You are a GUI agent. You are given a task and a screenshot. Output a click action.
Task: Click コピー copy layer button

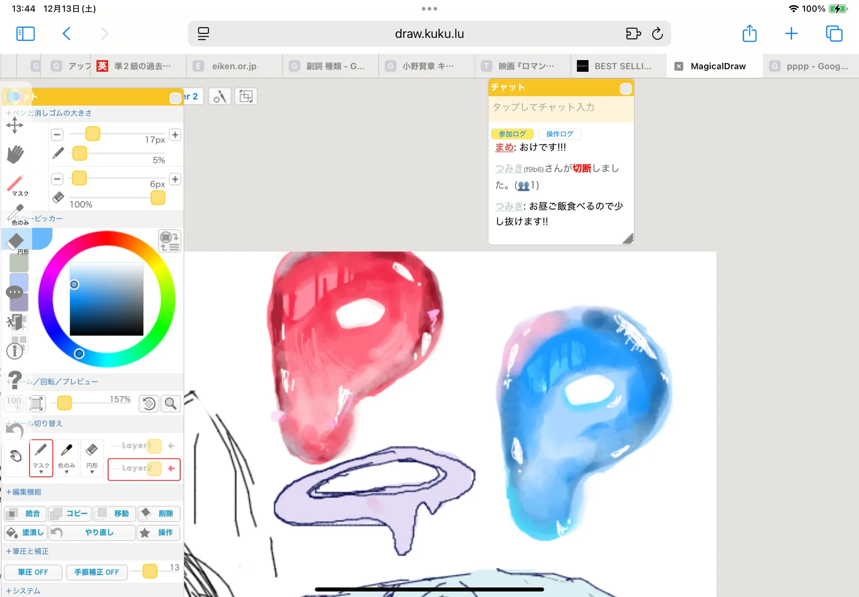(x=70, y=513)
